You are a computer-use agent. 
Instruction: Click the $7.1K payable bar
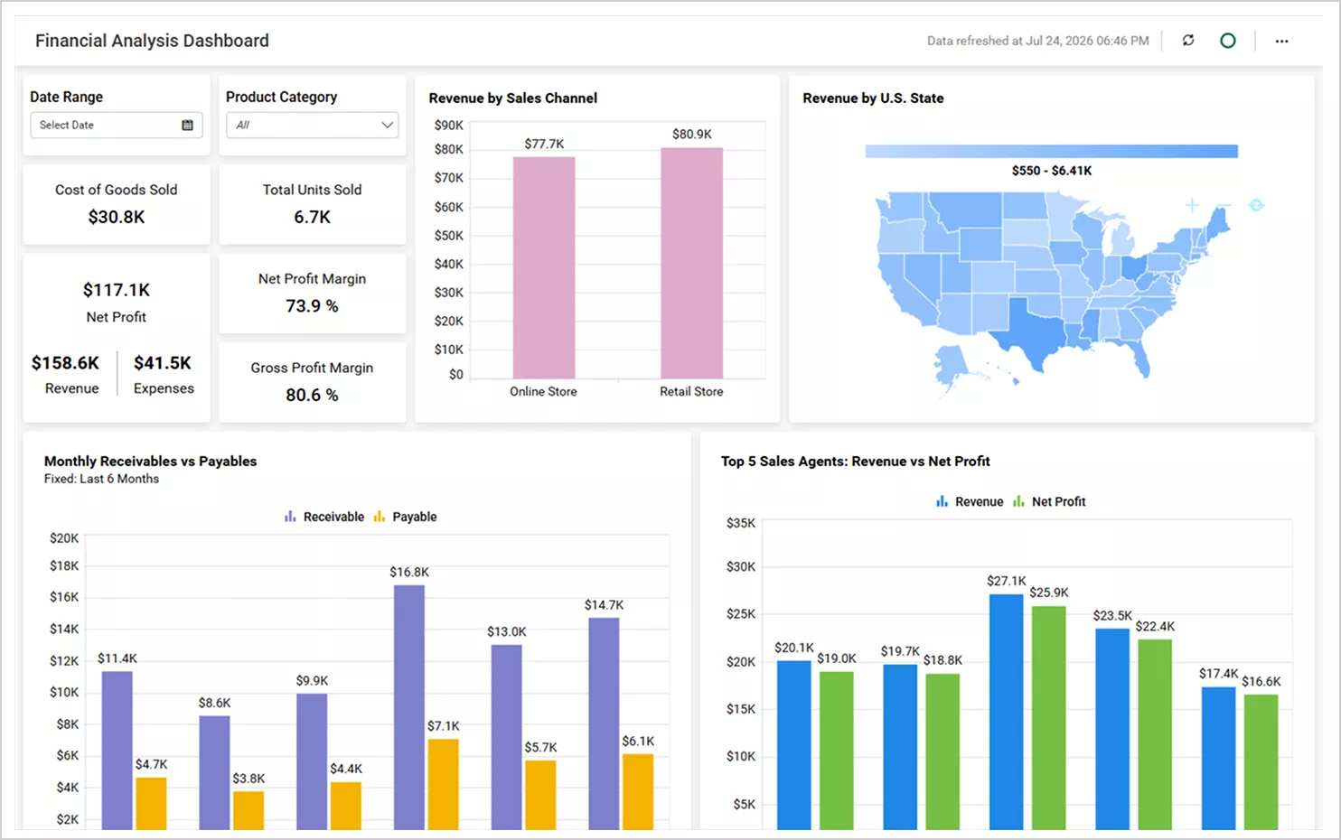(x=443, y=784)
